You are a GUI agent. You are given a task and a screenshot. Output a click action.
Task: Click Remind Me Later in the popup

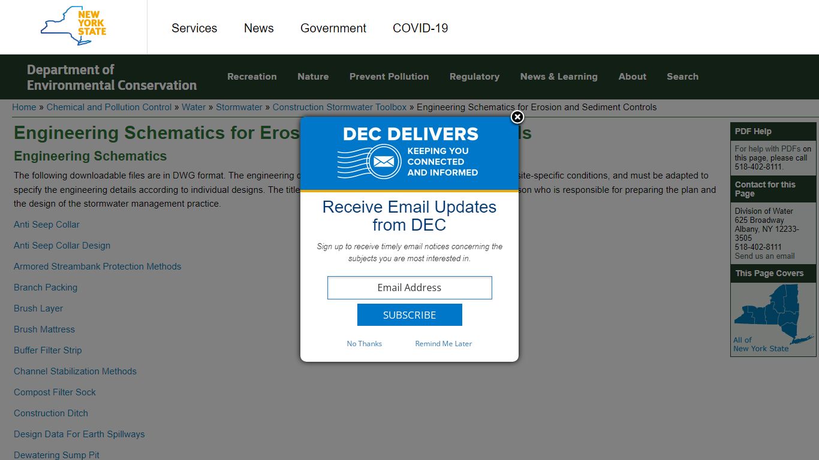(x=444, y=344)
